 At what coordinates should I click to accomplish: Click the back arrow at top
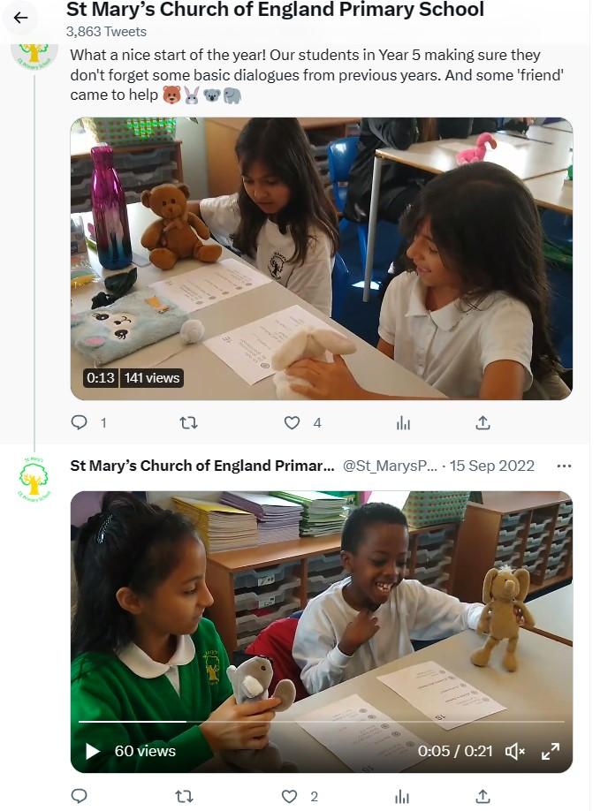pos(20,18)
